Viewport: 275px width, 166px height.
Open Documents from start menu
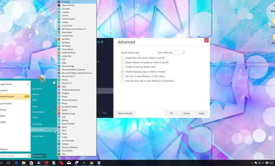[37, 89]
